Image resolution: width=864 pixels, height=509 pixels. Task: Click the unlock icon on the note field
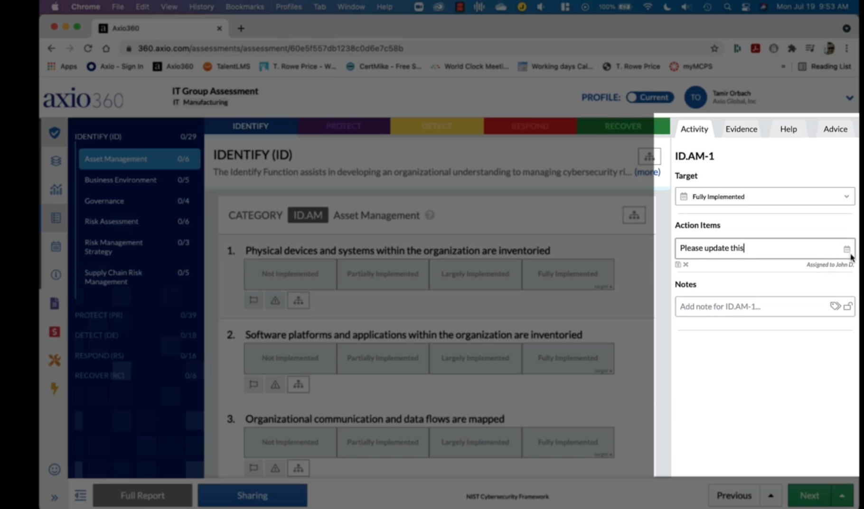[848, 306]
